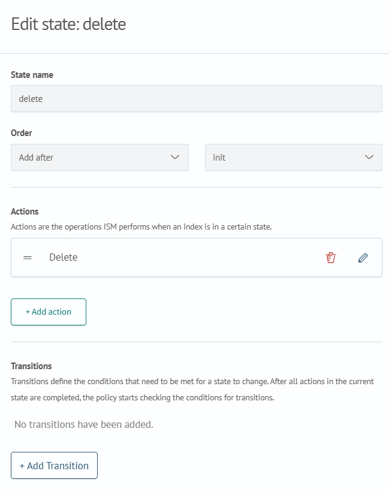This screenshot has width=389, height=492.
Task: Click the No transitions have been added message
Action: click(x=84, y=424)
